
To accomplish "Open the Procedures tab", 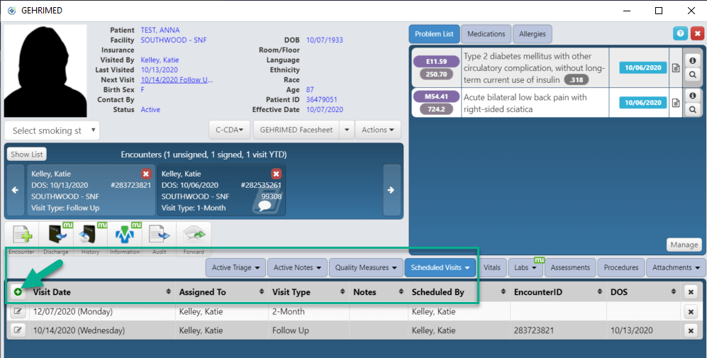I will tap(621, 267).
